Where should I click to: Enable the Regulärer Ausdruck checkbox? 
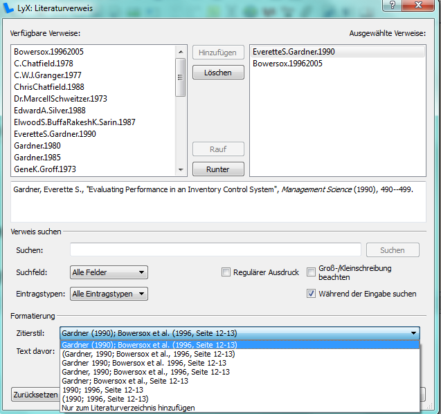coord(226,272)
